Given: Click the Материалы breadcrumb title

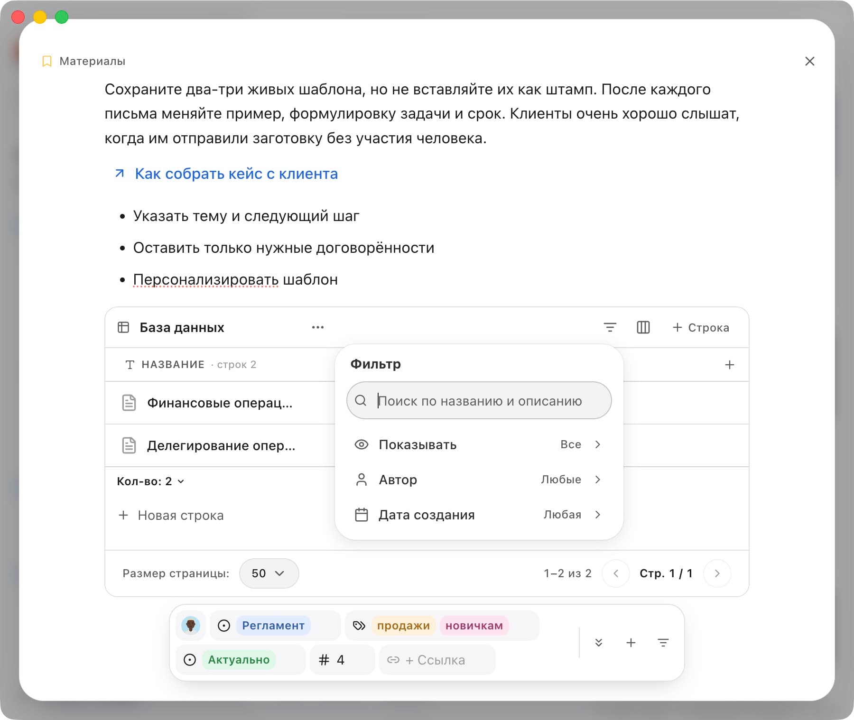Looking at the screenshot, I should click(x=93, y=61).
